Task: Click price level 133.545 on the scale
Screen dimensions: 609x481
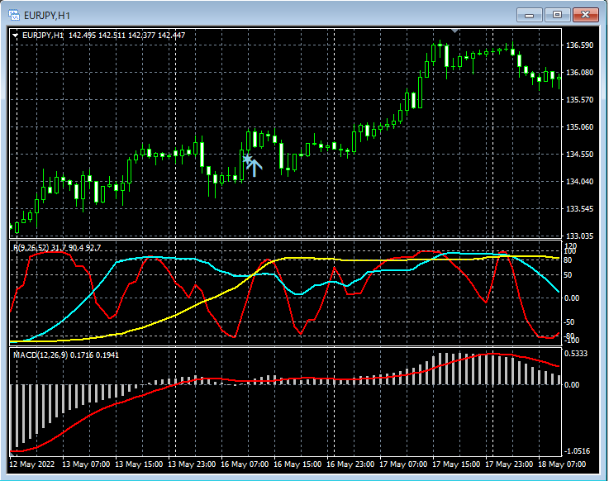Action: (579, 208)
